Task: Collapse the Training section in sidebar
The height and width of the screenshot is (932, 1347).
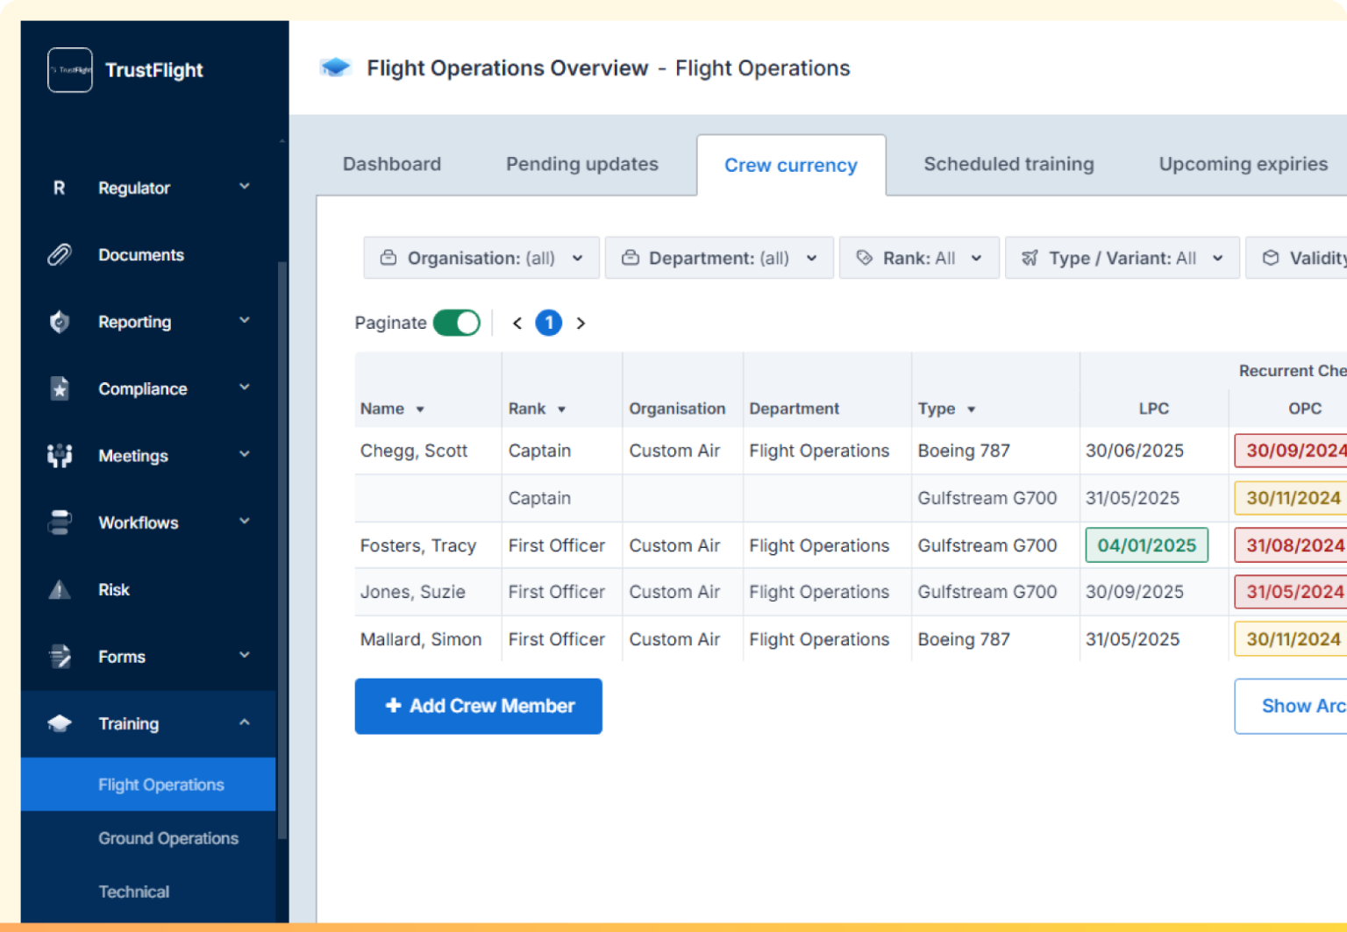Action: coord(245,723)
